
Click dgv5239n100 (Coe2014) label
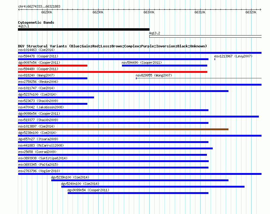pos(70,178)
